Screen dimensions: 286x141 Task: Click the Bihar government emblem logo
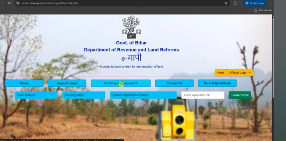pos(131,27)
